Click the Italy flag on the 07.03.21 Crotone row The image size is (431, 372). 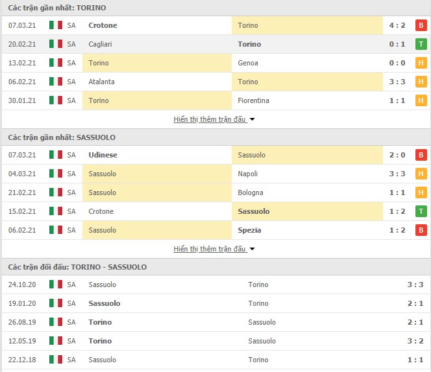click(x=56, y=25)
